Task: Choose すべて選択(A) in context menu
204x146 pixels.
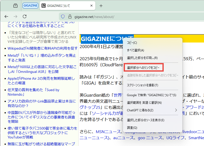Action: tap(135, 50)
